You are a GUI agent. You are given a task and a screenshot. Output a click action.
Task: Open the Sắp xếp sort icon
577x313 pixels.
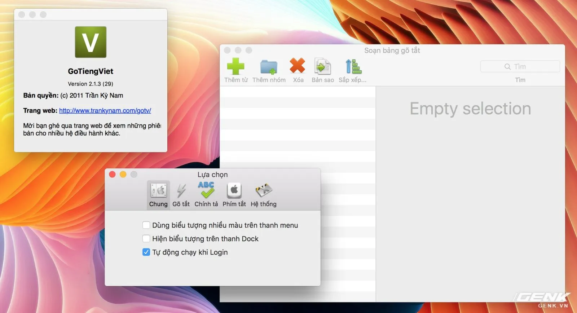pos(353,66)
